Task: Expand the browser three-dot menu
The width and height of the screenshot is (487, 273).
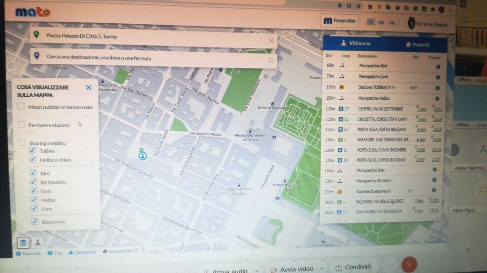Action: (x=450, y=9)
